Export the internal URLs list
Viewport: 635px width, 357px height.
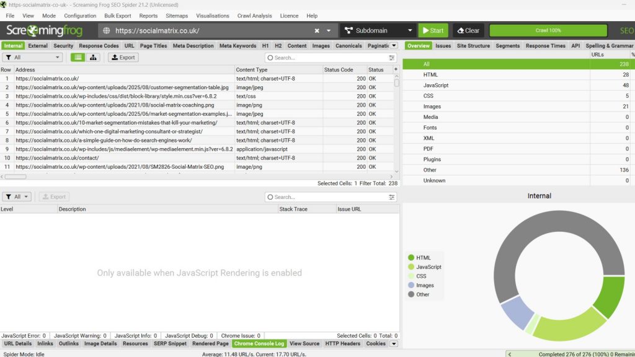click(x=123, y=58)
